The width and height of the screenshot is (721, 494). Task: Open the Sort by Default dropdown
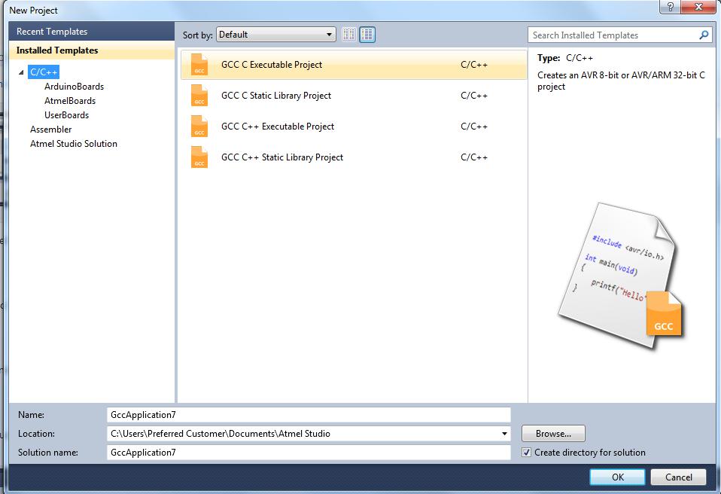pos(276,35)
